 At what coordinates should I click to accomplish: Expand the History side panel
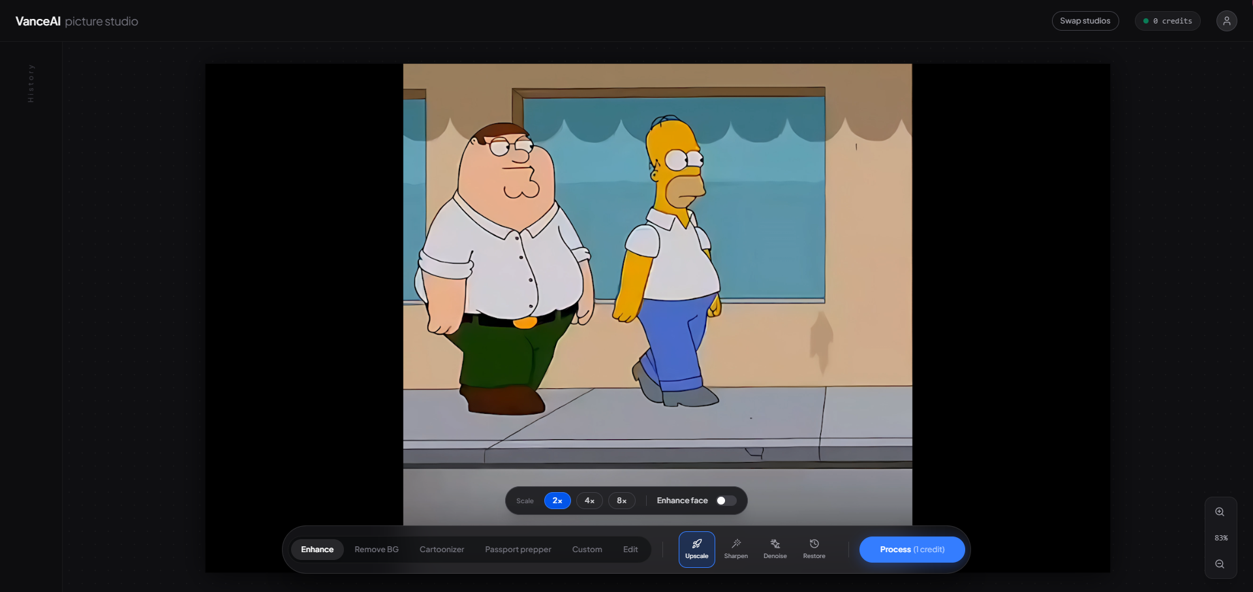coord(31,83)
